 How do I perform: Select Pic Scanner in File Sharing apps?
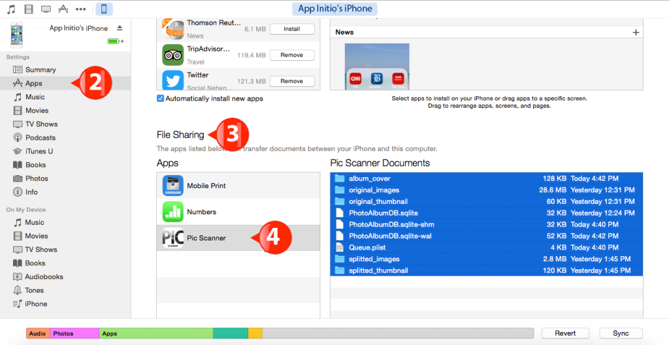(x=238, y=238)
